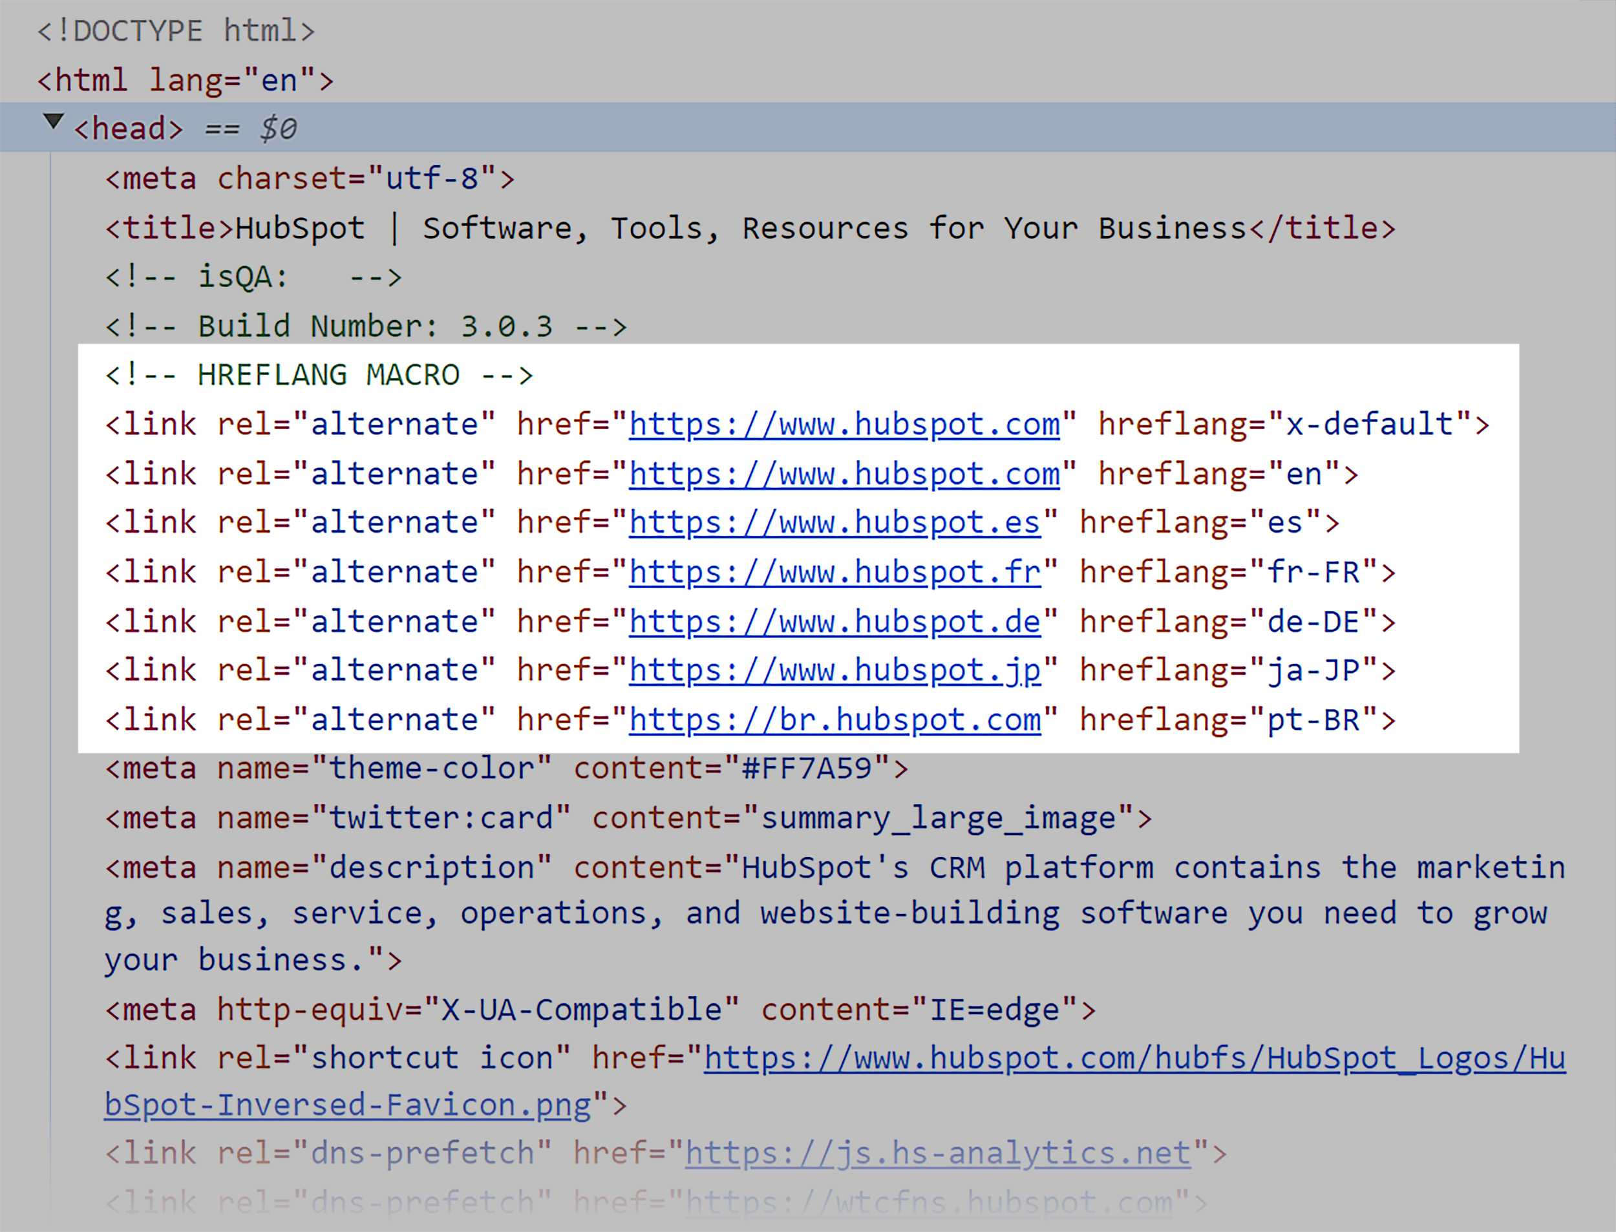1616x1232 pixels.
Task: Open the www.hubspot.de link
Action: click(x=835, y=622)
